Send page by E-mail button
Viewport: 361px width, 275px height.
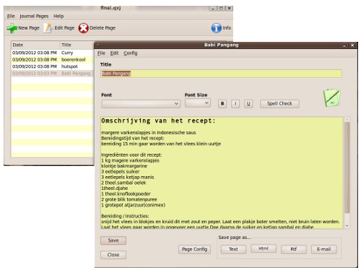pyautogui.click(x=323, y=249)
